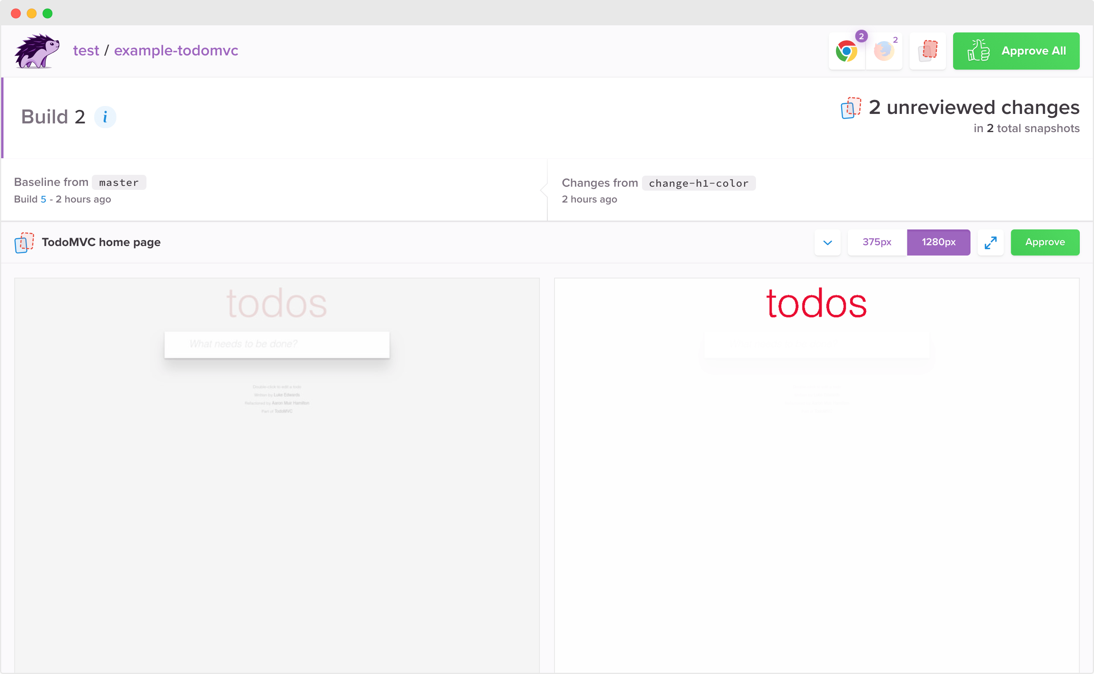Click the fullscreen expand icon for snapshot
The image size is (1094, 674).
(991, 242)
